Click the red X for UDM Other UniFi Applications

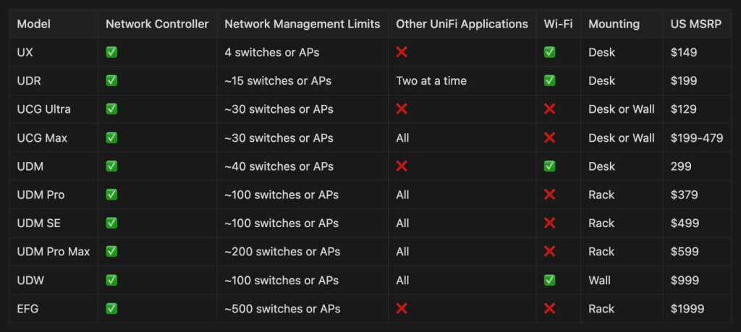pyautogui.click(x=402, y=166)
